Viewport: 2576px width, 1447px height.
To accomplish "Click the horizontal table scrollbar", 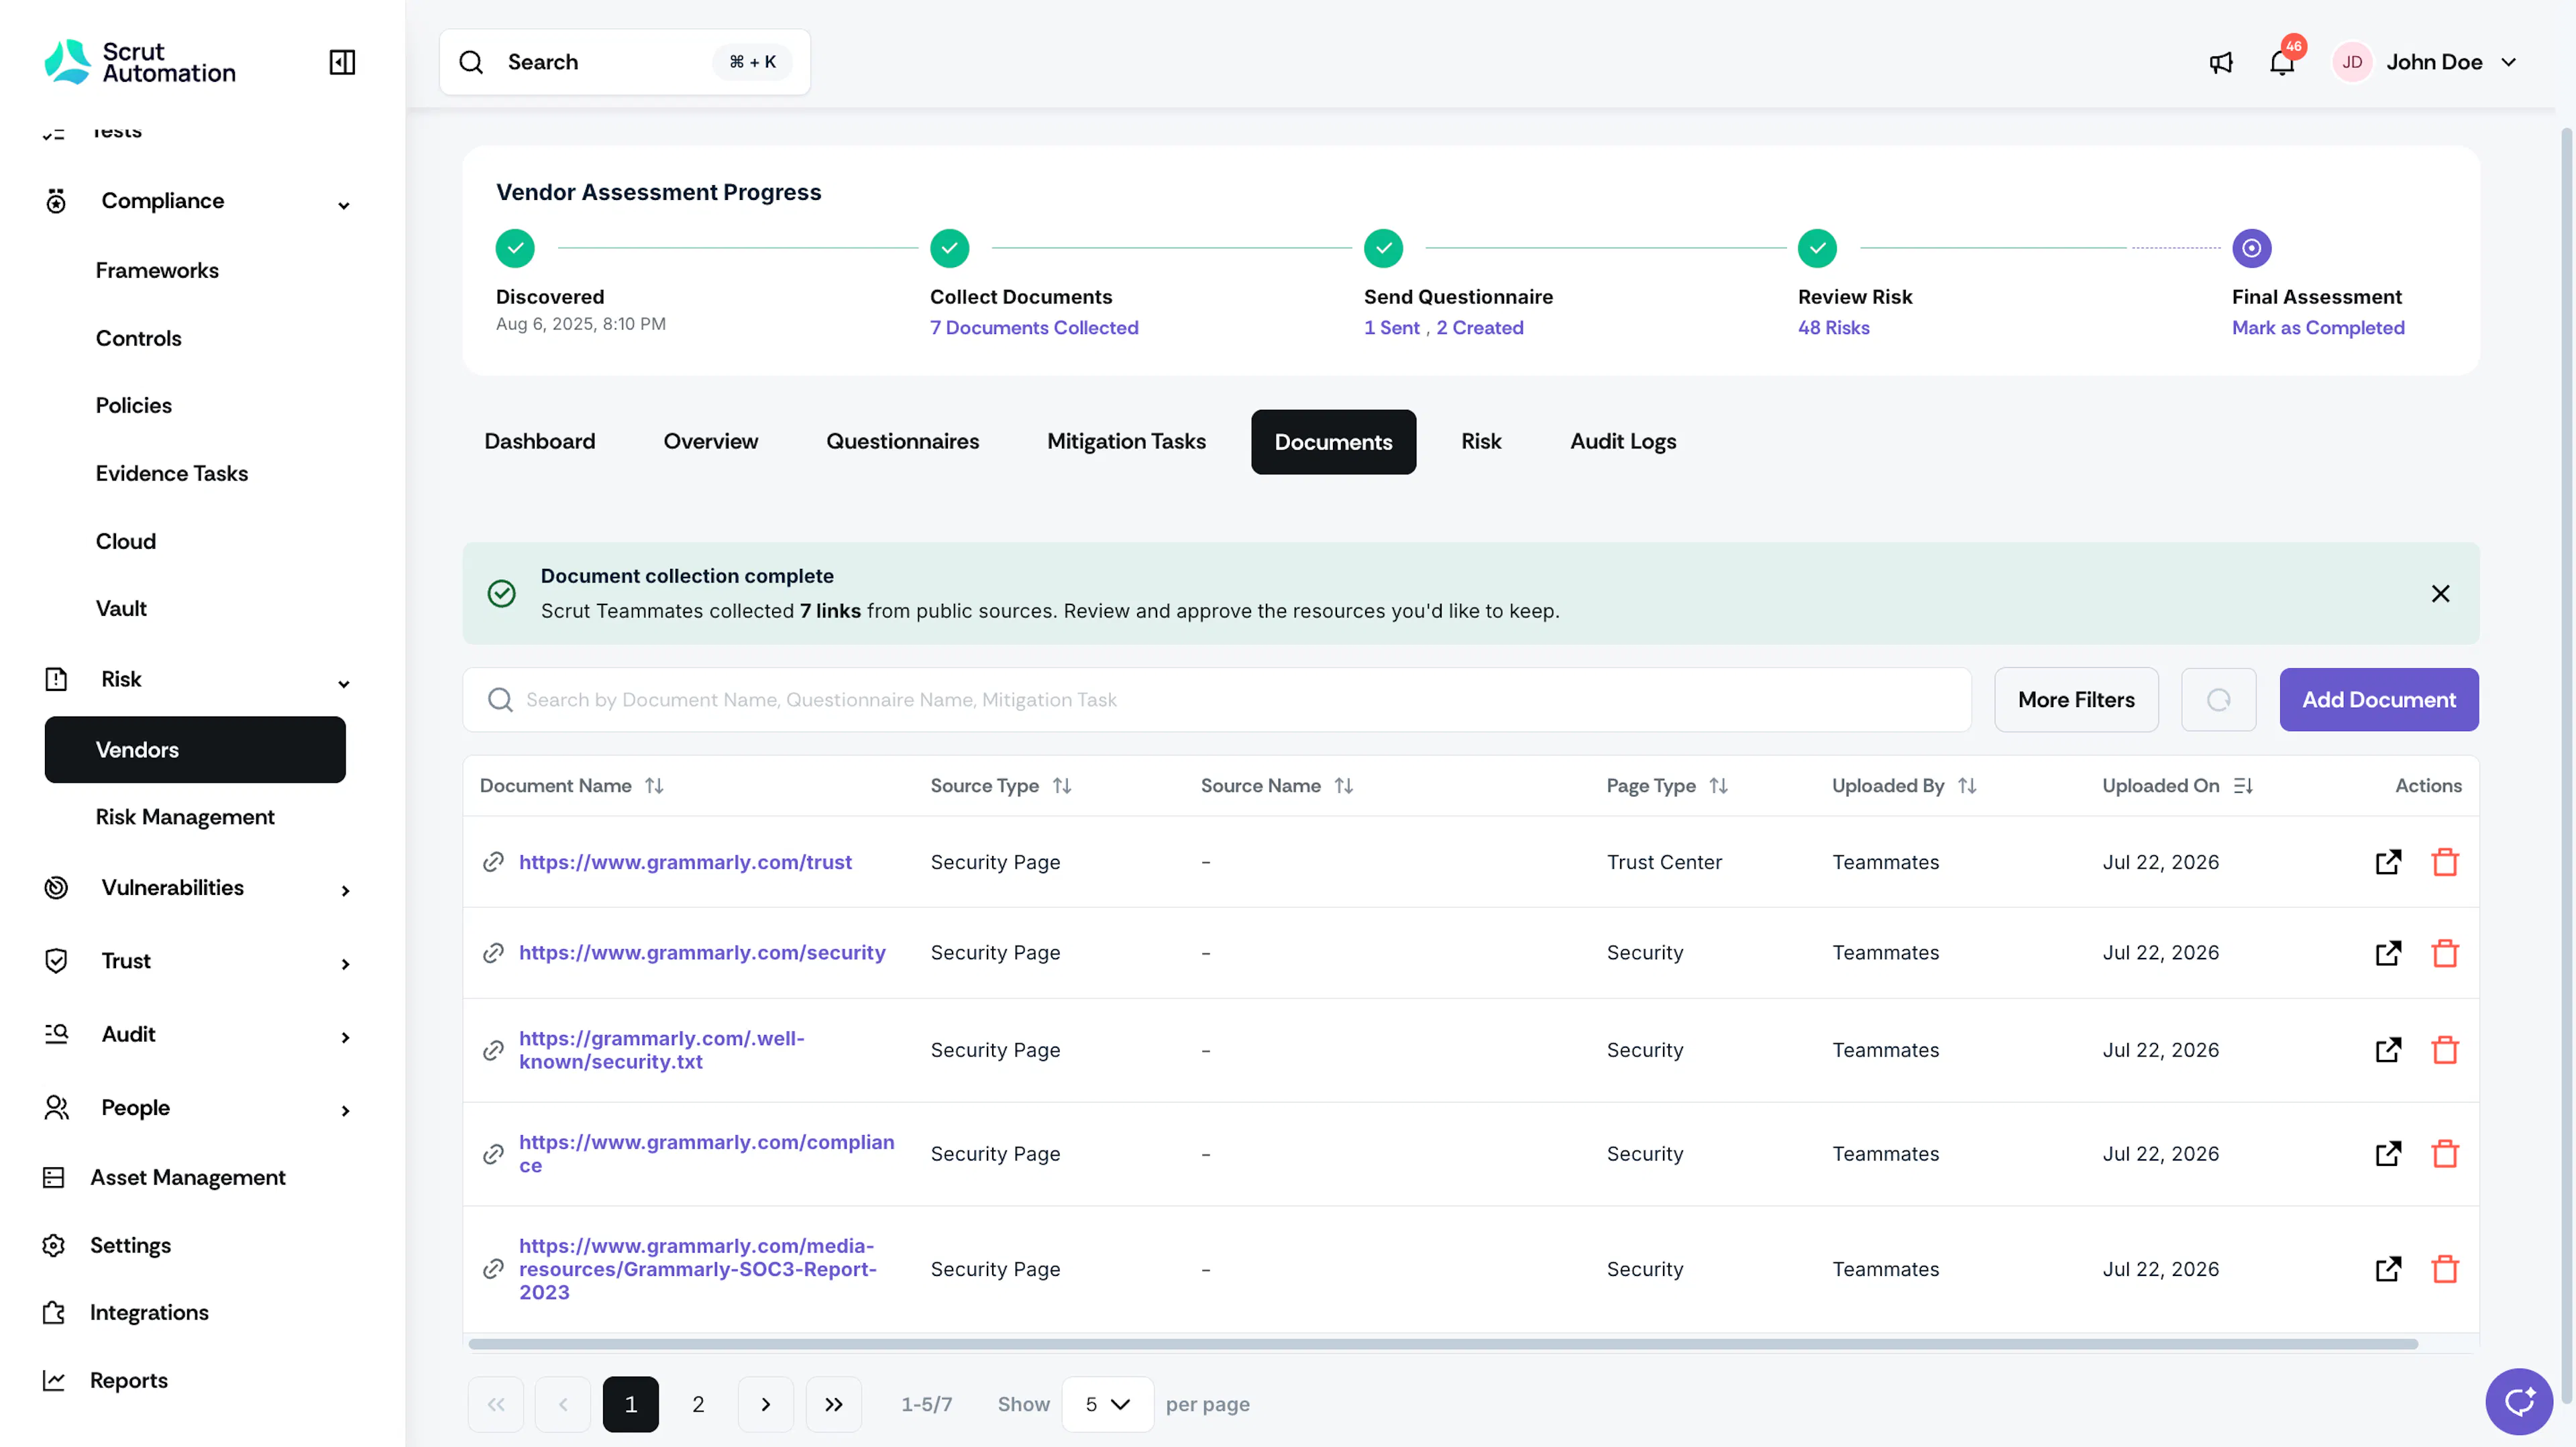I will [x=1443, y=1344].
